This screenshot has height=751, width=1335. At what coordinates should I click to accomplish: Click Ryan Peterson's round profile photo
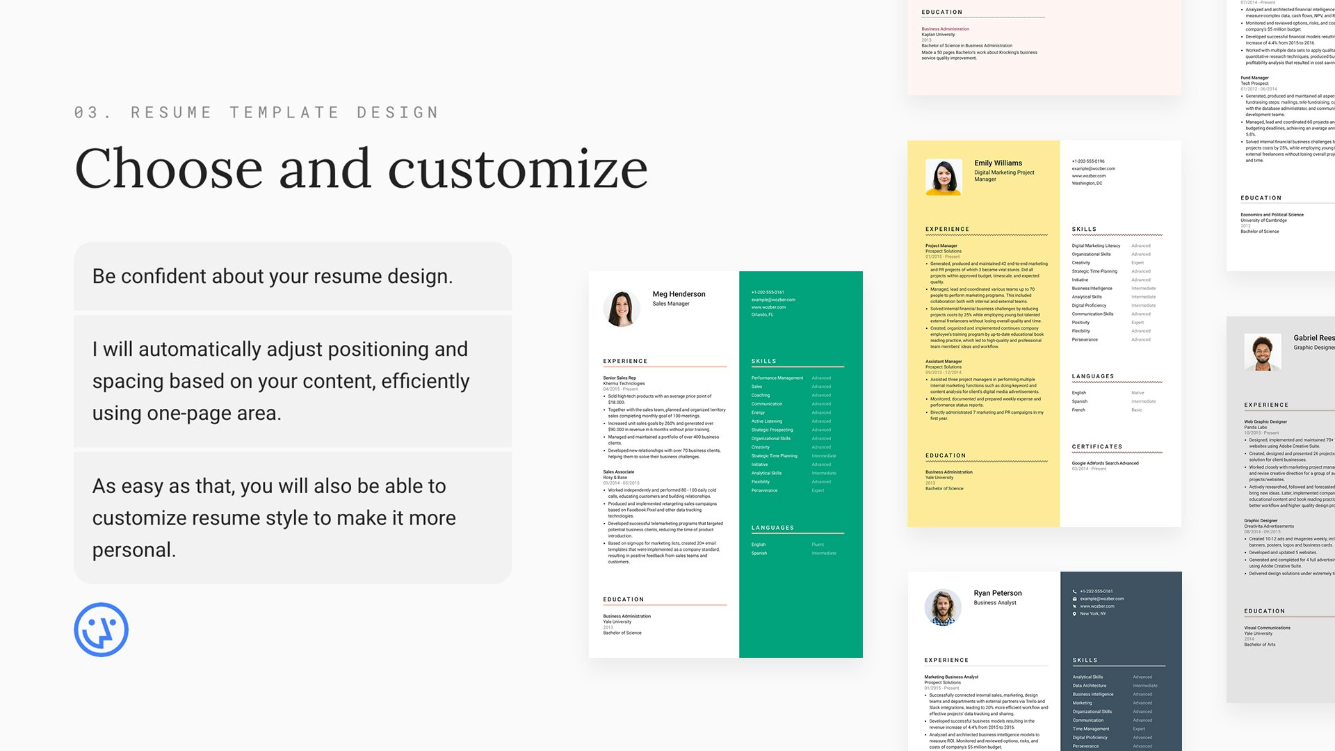[942, 607]
